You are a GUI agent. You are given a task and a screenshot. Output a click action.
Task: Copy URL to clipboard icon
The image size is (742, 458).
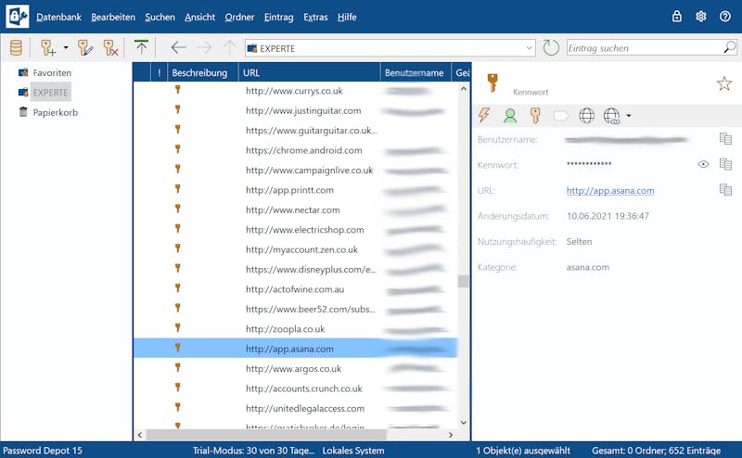pyautogui.click(x=725, y=190)
